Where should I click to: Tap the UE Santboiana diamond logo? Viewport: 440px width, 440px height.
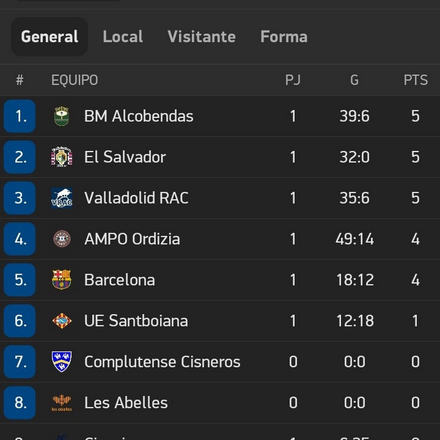[62, 320]
